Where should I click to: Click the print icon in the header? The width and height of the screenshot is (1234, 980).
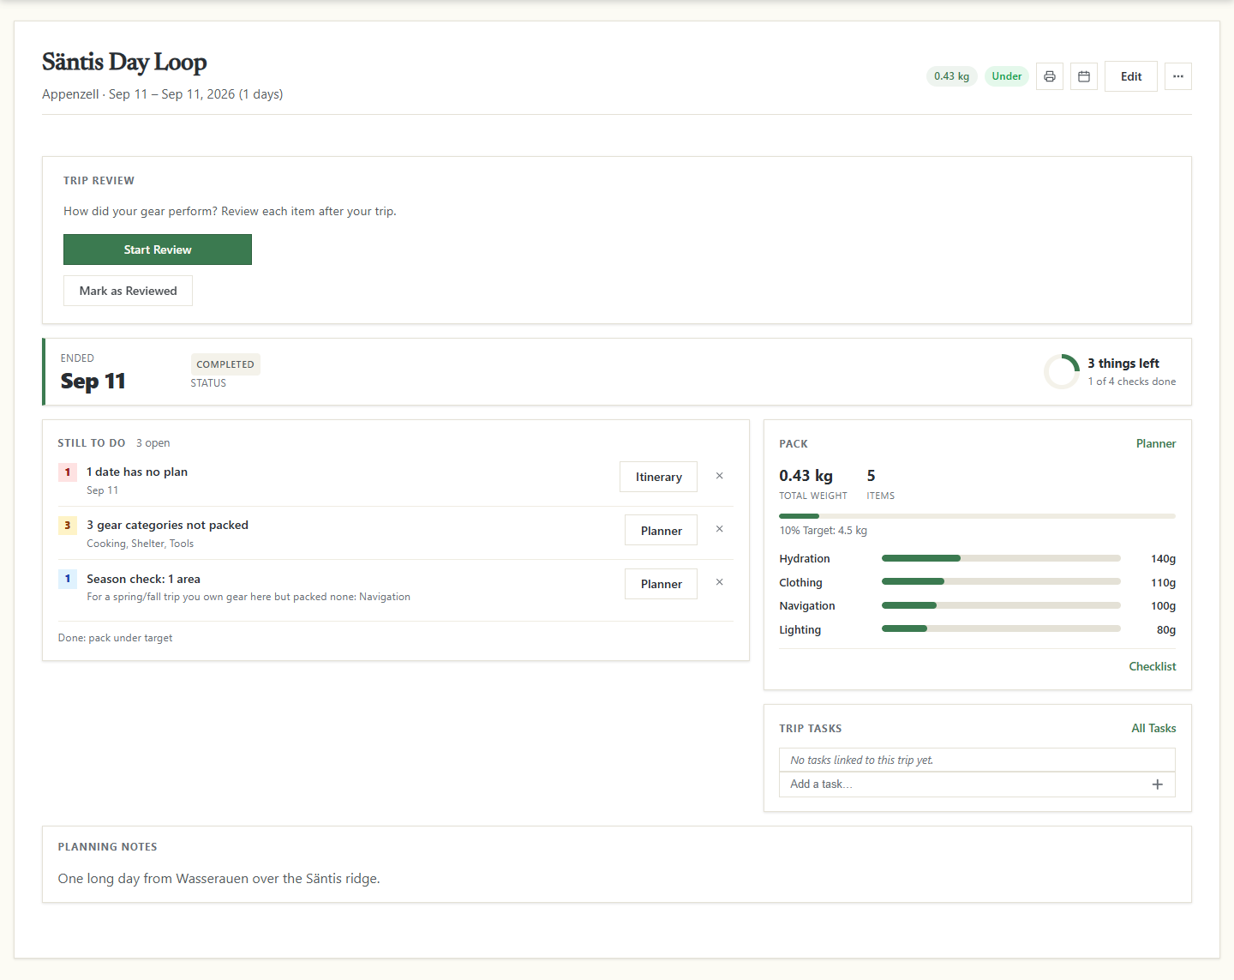(x=1050, y=76)
